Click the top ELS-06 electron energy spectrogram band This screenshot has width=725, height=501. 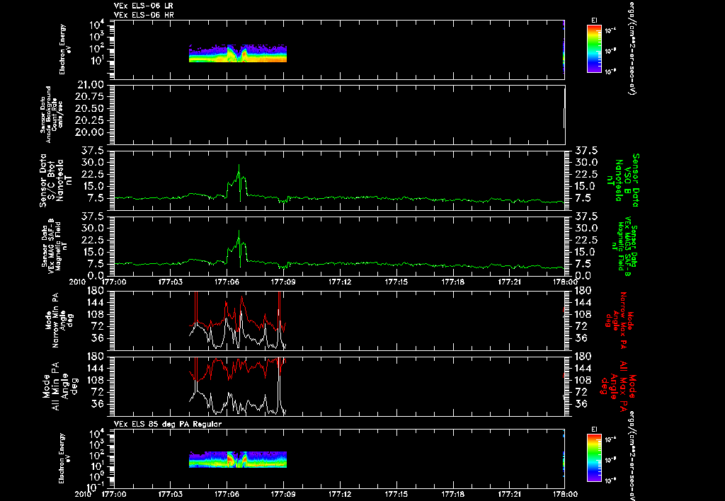click(238, 54)
